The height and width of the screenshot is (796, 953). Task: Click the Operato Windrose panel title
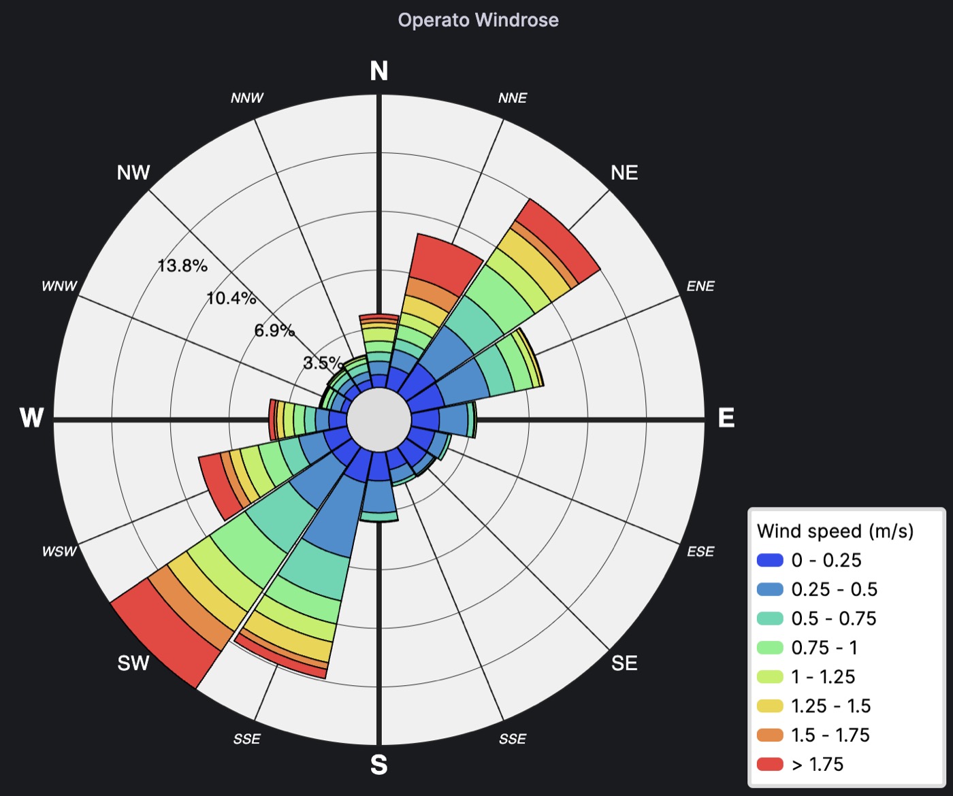point(479,20)
